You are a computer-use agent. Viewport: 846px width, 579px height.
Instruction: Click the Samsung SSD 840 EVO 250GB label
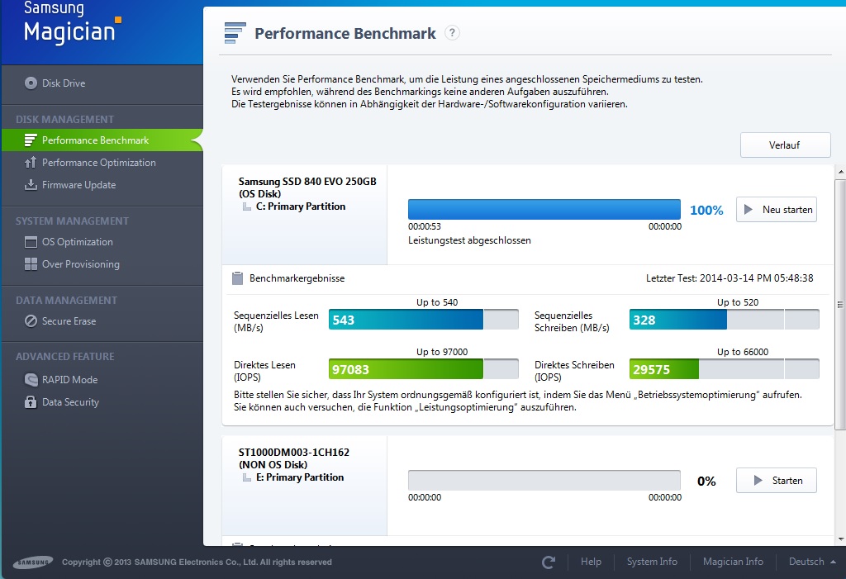coord(307,182)
